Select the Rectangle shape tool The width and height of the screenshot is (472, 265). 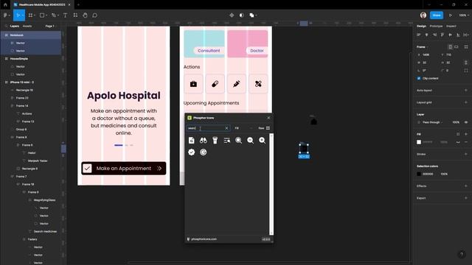[42, 15]
